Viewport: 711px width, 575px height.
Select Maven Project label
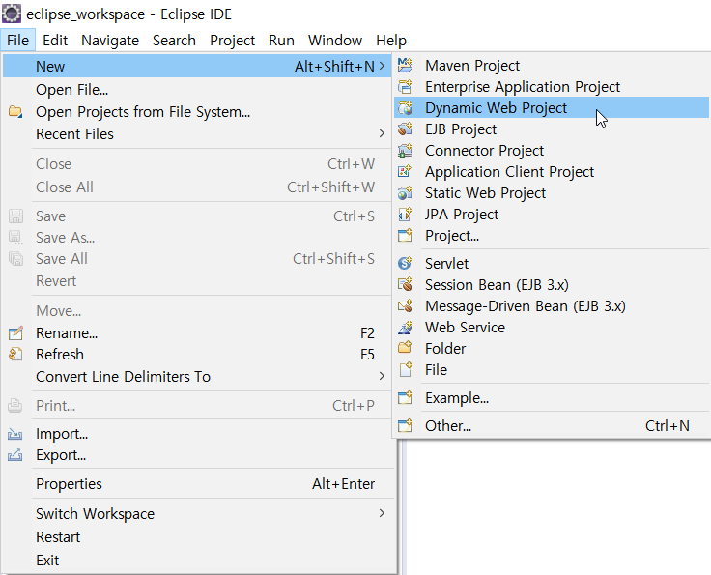click(472, 66)
